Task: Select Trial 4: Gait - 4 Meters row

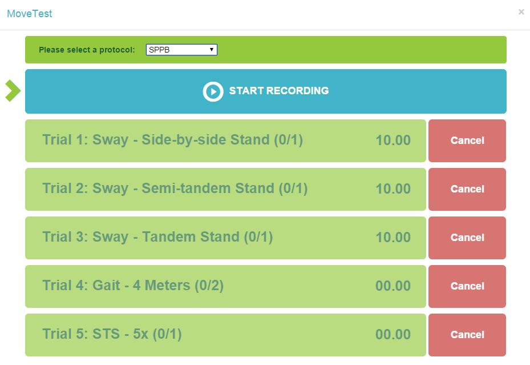Action: (x=133, y=286)
